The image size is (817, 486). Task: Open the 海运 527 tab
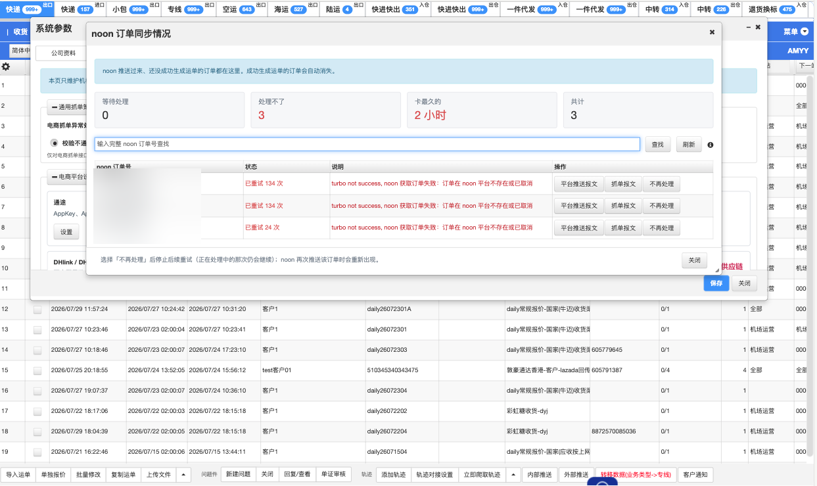(293, 9)
